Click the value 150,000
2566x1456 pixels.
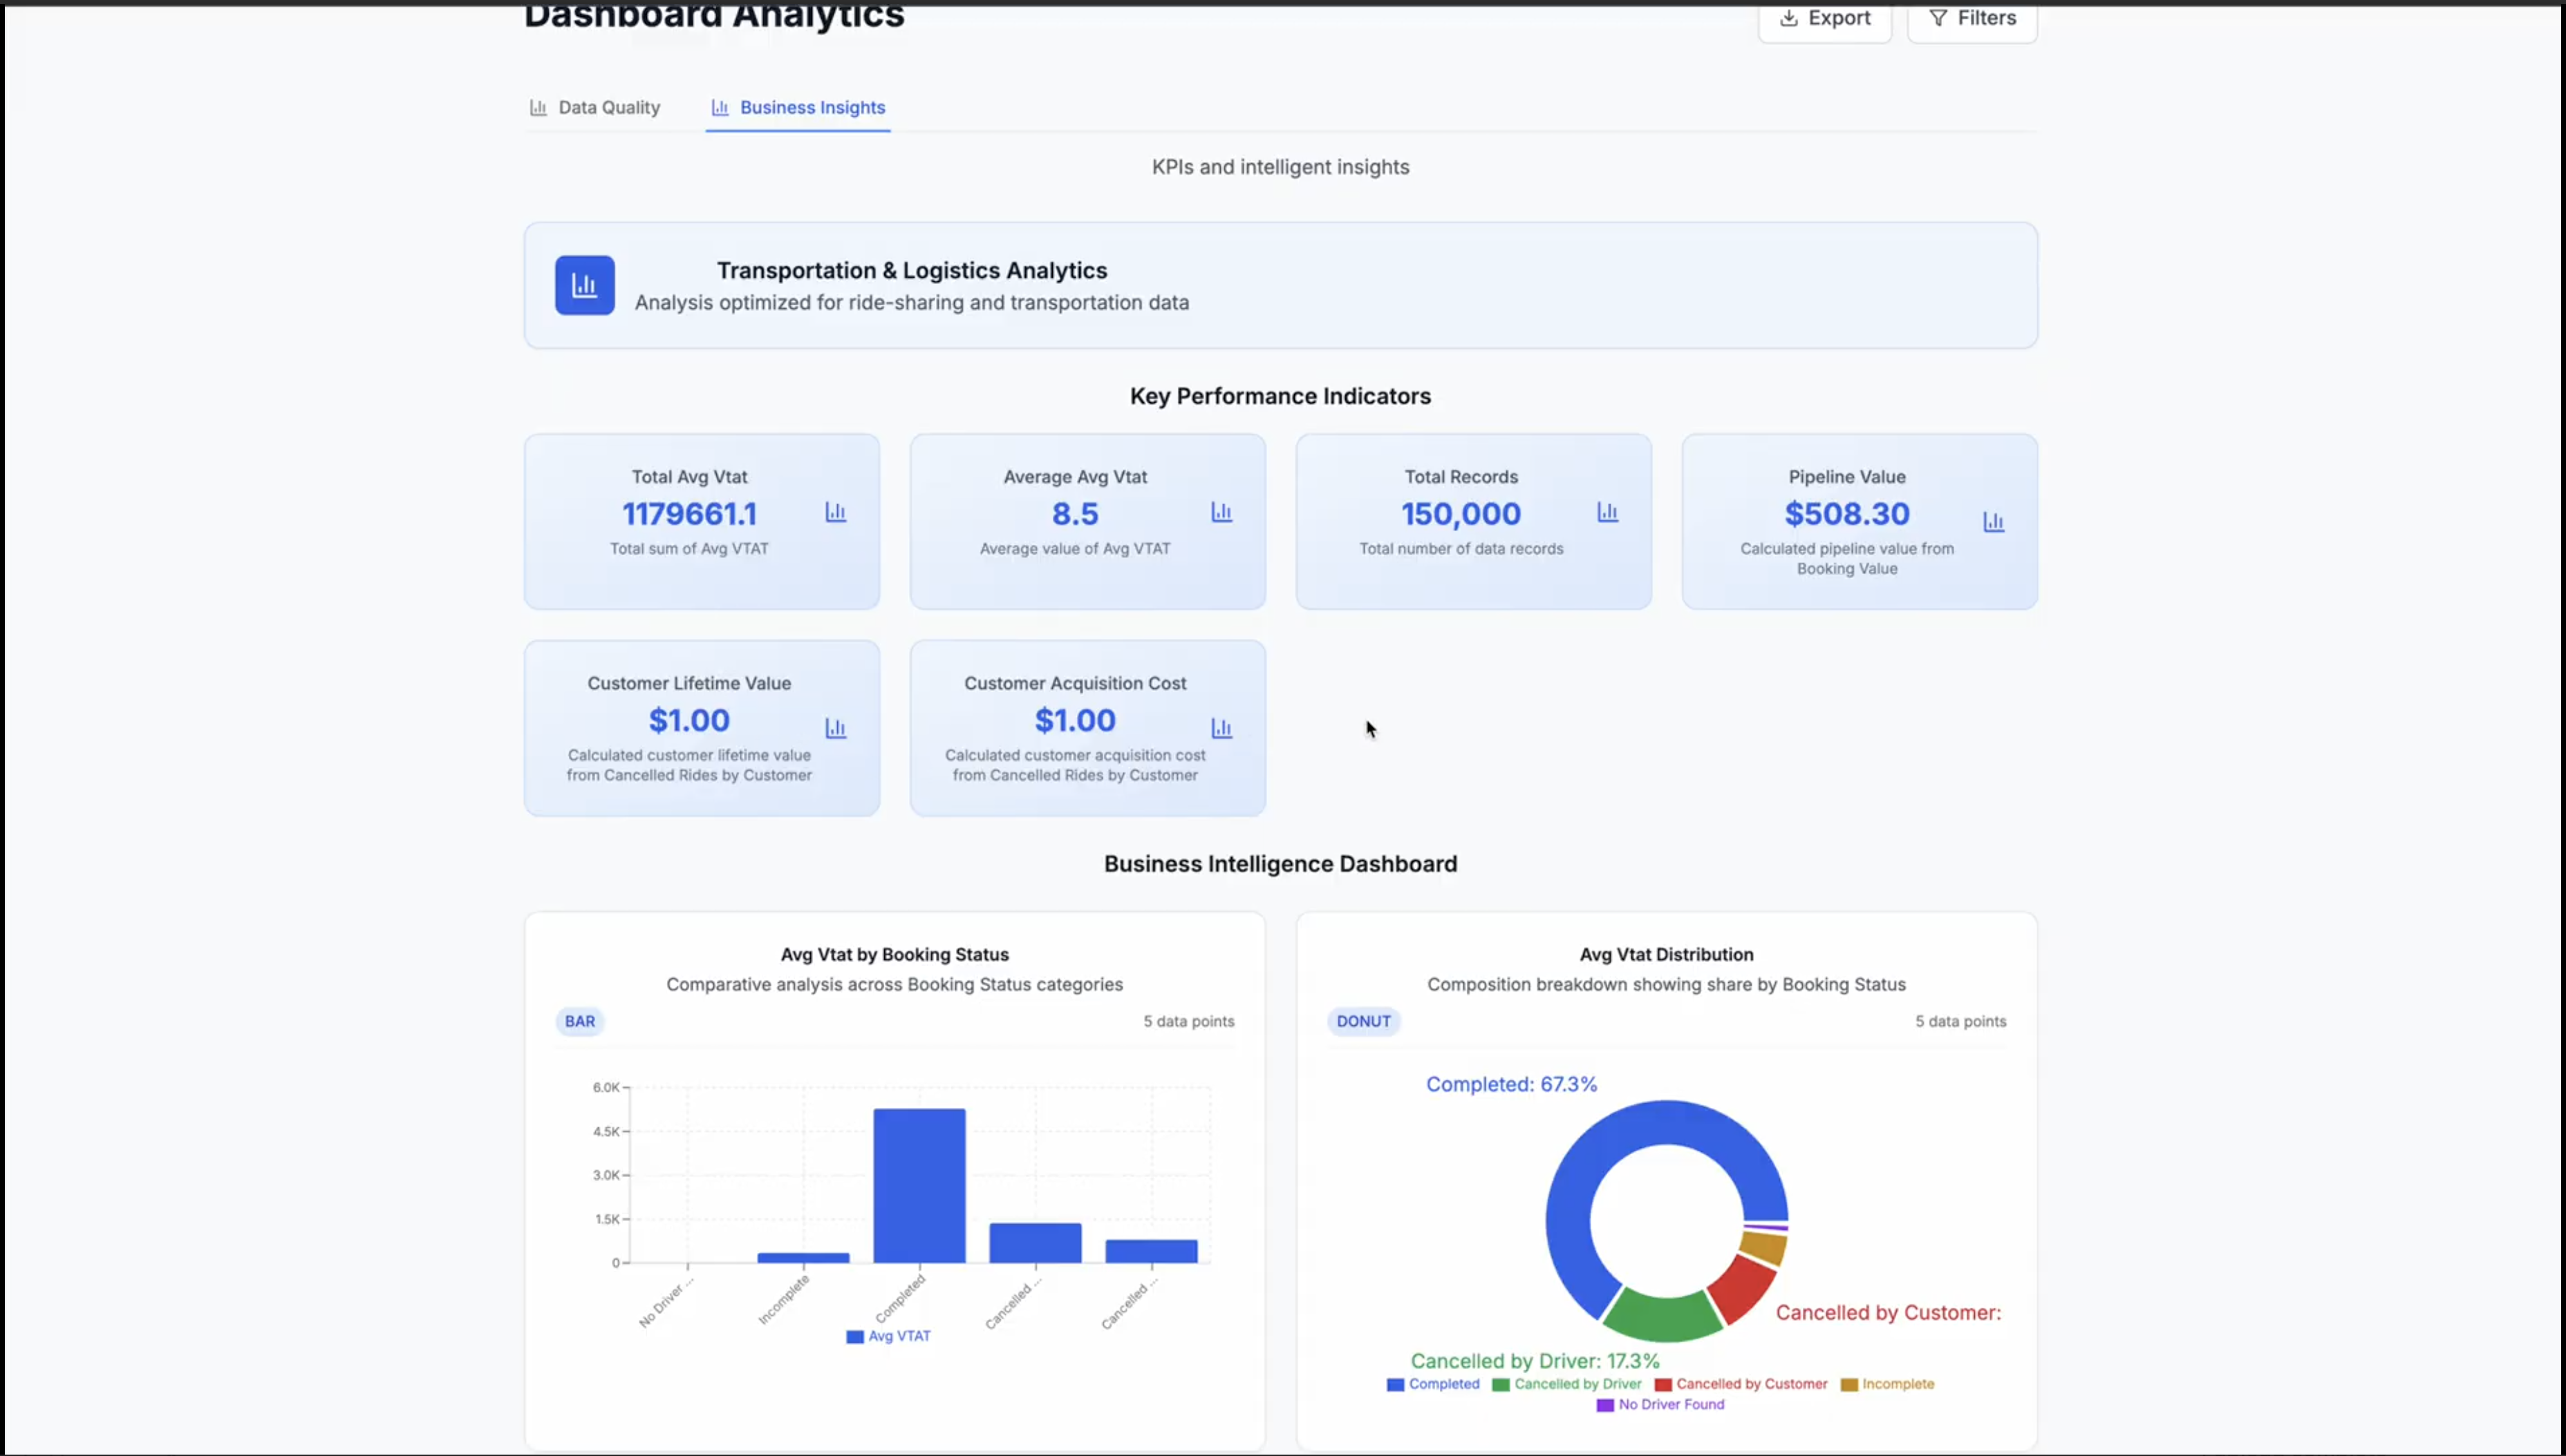pyautogui.click(x=1460, y=514)
